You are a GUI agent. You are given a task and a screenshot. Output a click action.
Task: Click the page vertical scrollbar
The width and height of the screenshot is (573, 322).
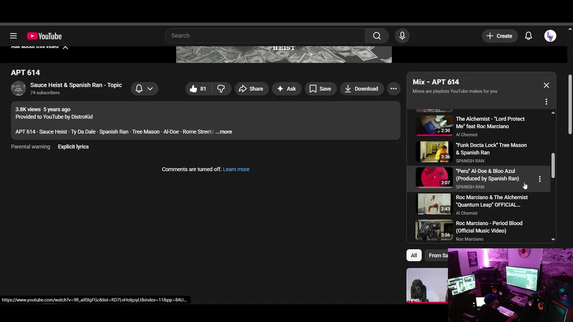570,104
